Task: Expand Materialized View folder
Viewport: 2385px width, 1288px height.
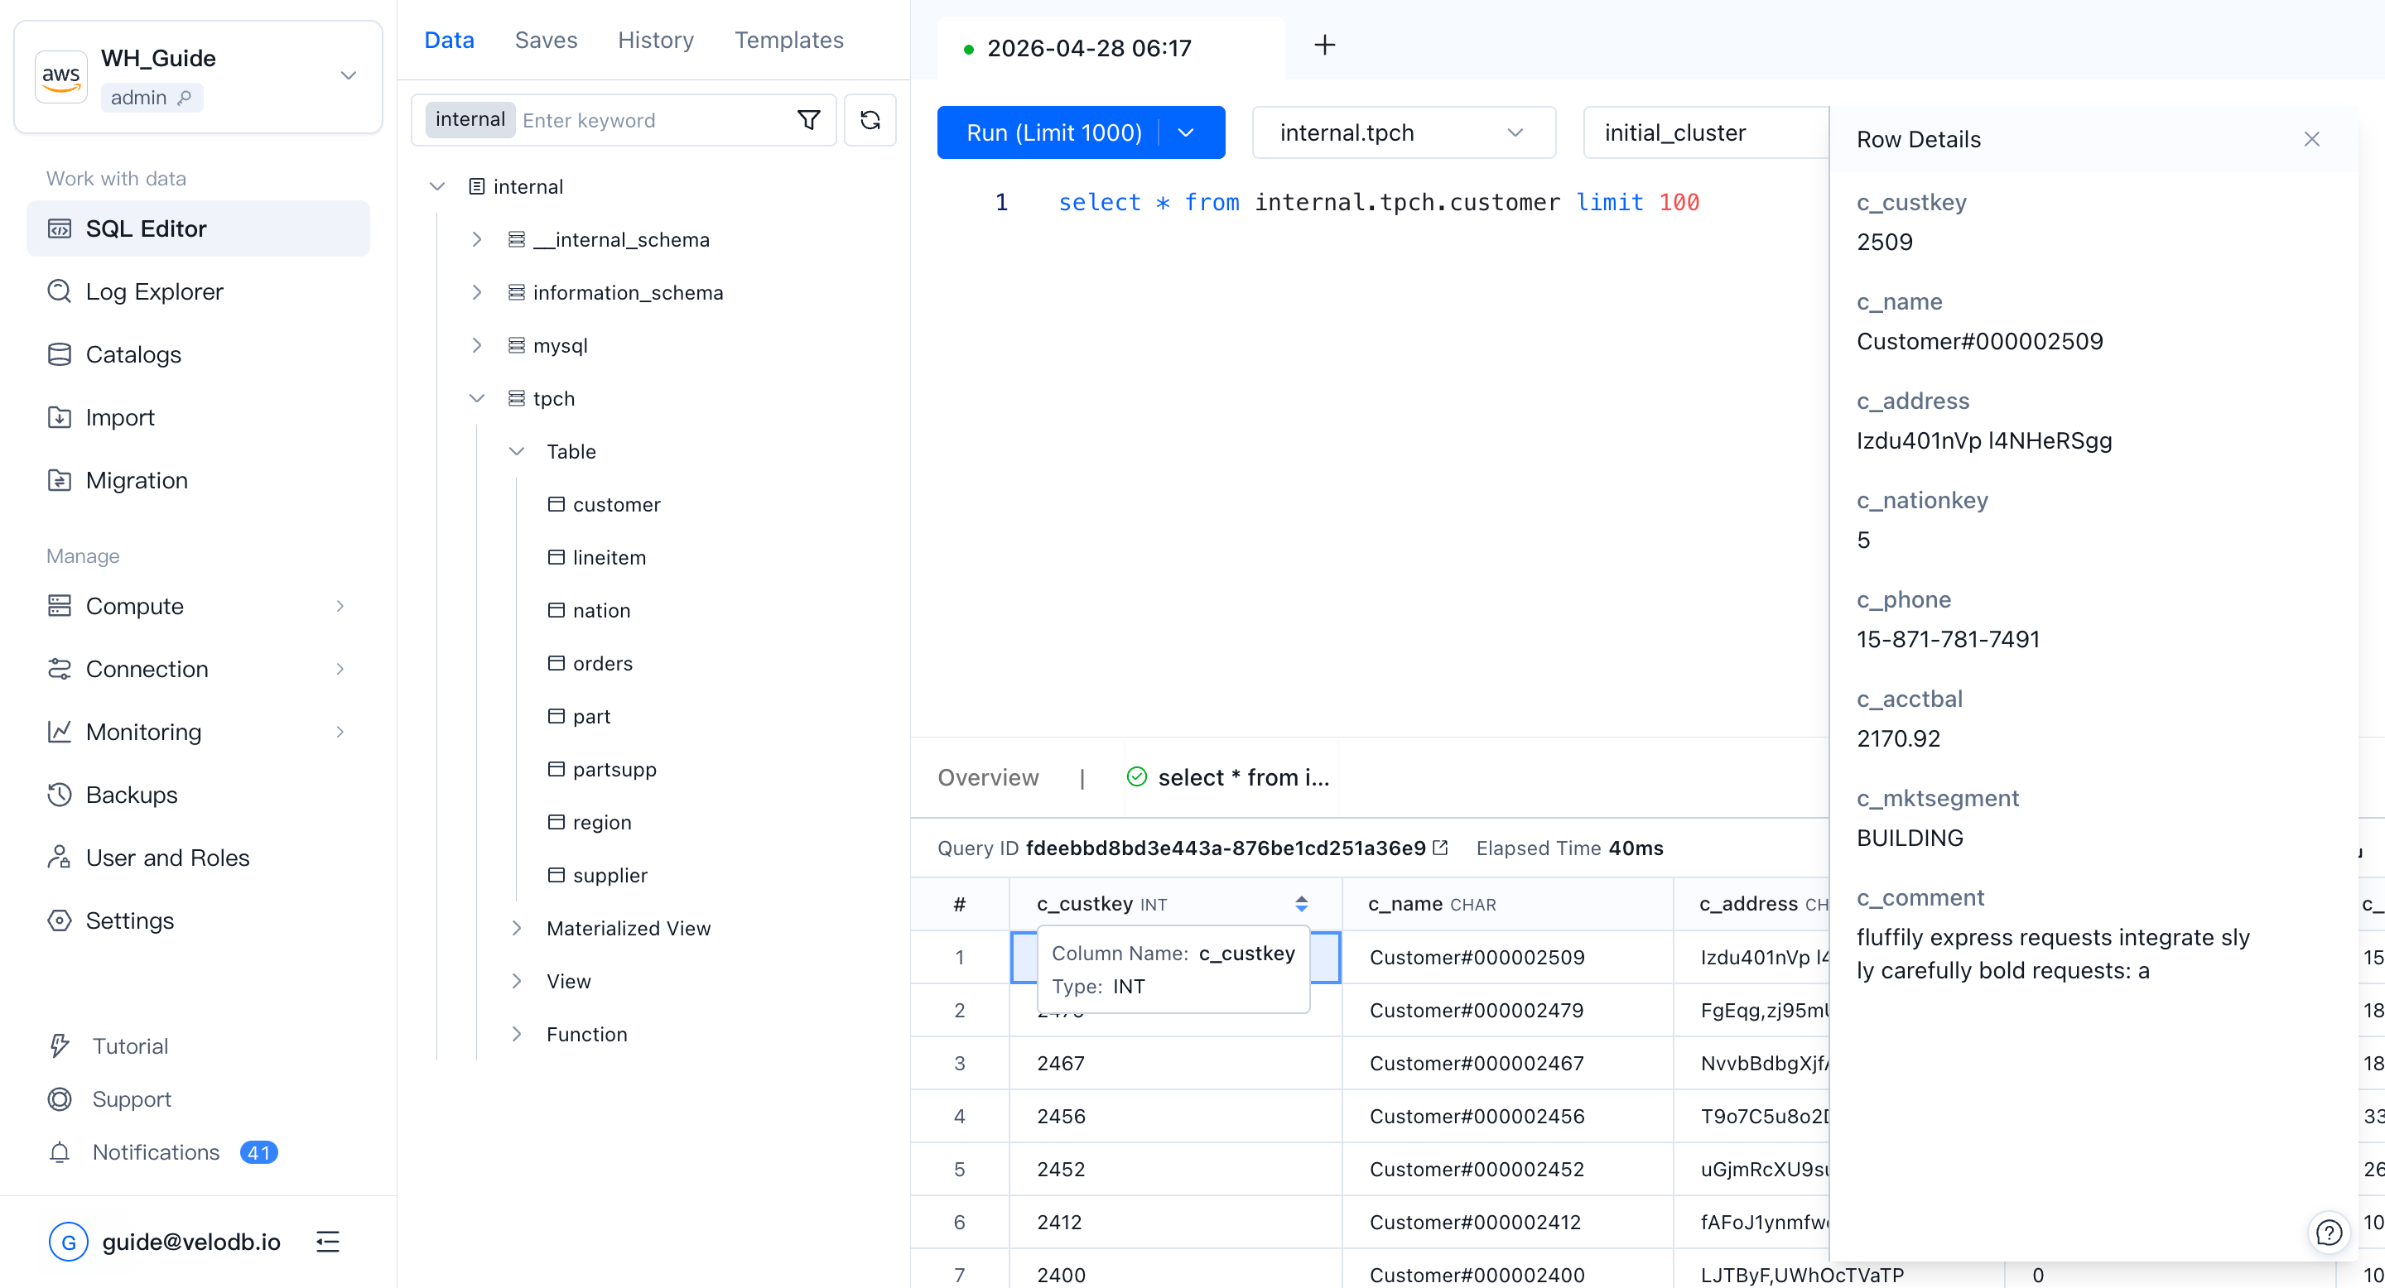Action: (x=517, y=928)
